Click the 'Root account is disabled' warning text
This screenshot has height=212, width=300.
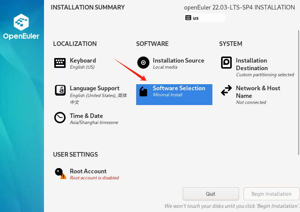click(x=94, y=178)
